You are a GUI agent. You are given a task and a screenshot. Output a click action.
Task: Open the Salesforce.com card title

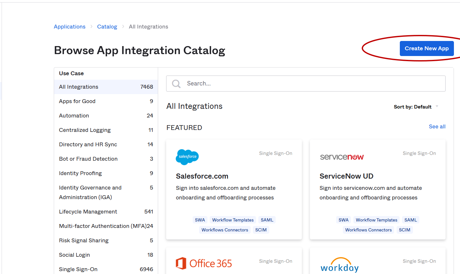(x=202, y=176)
